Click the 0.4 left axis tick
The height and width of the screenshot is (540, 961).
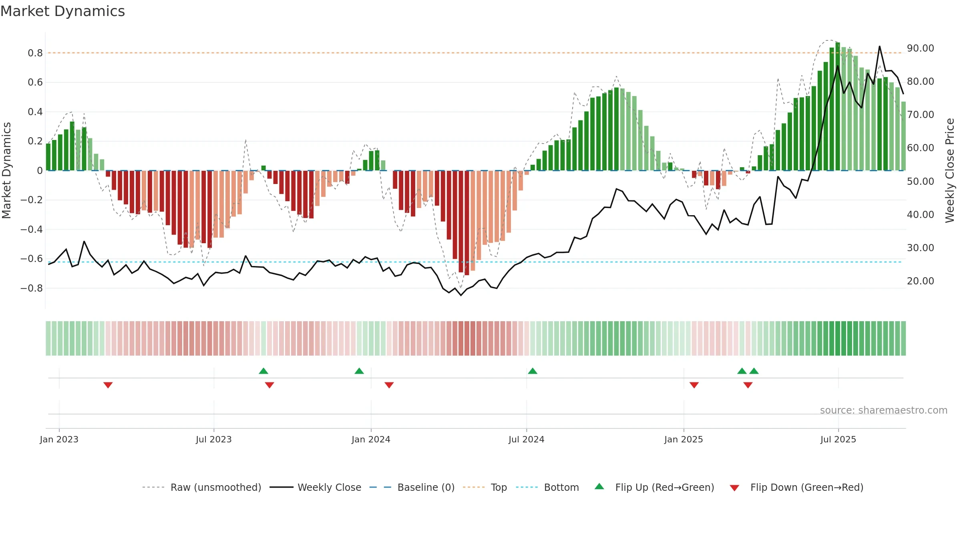coord(35,112)
